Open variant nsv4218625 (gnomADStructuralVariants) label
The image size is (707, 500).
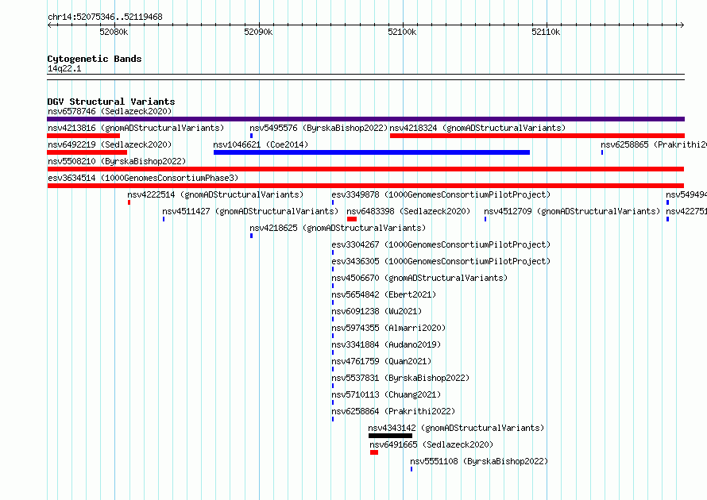pyautogui.click(x=338, y=228)
